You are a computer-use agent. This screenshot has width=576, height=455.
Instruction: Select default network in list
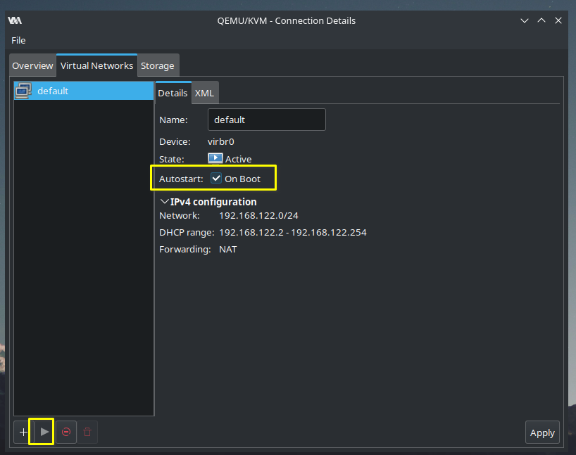point(84,91)
